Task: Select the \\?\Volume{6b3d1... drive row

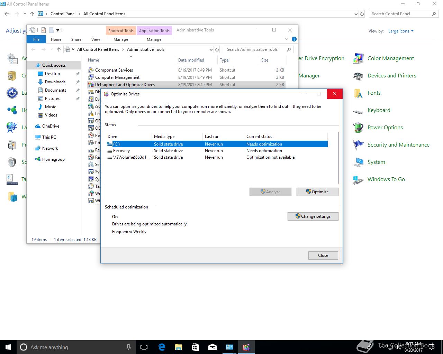Action: point(216,157)
